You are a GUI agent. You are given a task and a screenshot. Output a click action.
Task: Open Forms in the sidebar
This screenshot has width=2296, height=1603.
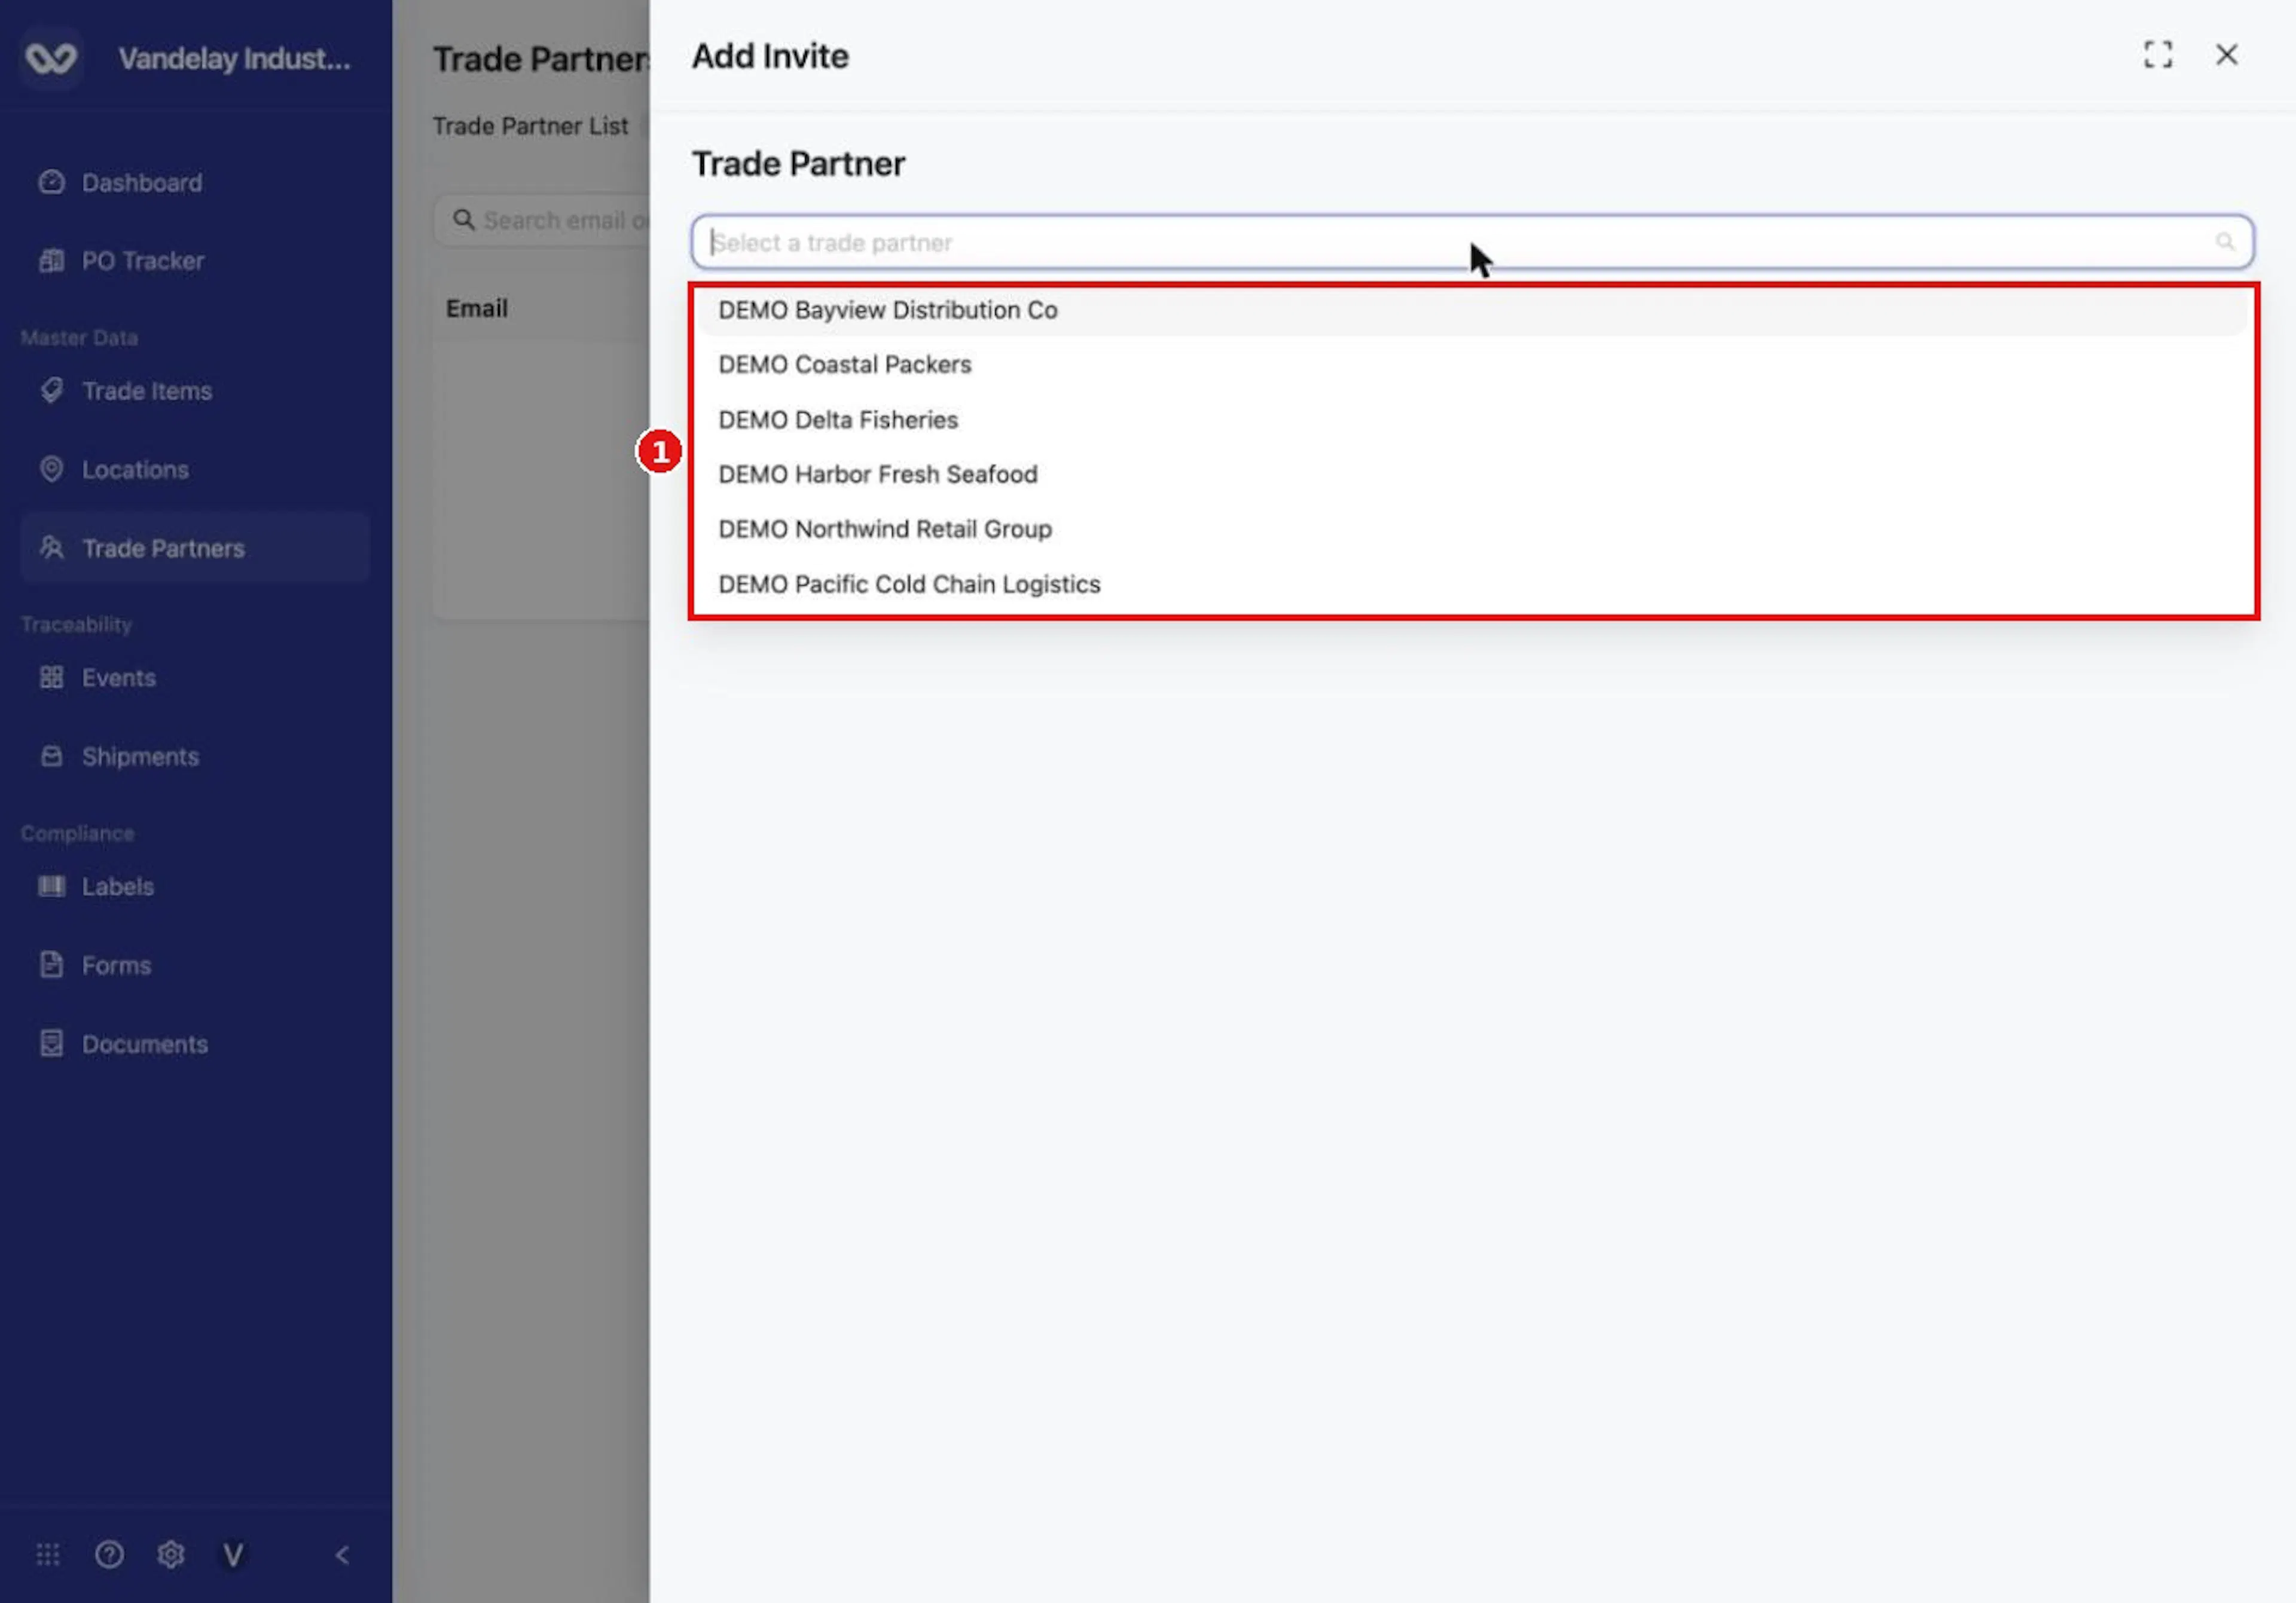195,965
